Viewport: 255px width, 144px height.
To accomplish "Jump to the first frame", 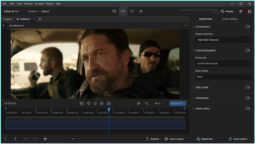I will (81, 103).
